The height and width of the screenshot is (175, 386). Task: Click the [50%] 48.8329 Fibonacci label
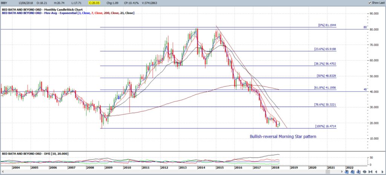pyautogui.click(x=326, y=76)
